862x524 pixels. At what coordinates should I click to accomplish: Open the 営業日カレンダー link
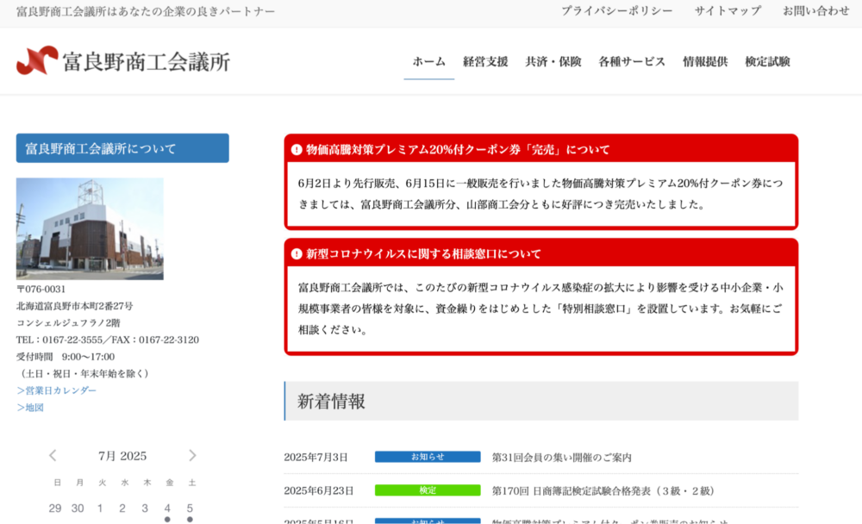(x=57, y=390)
